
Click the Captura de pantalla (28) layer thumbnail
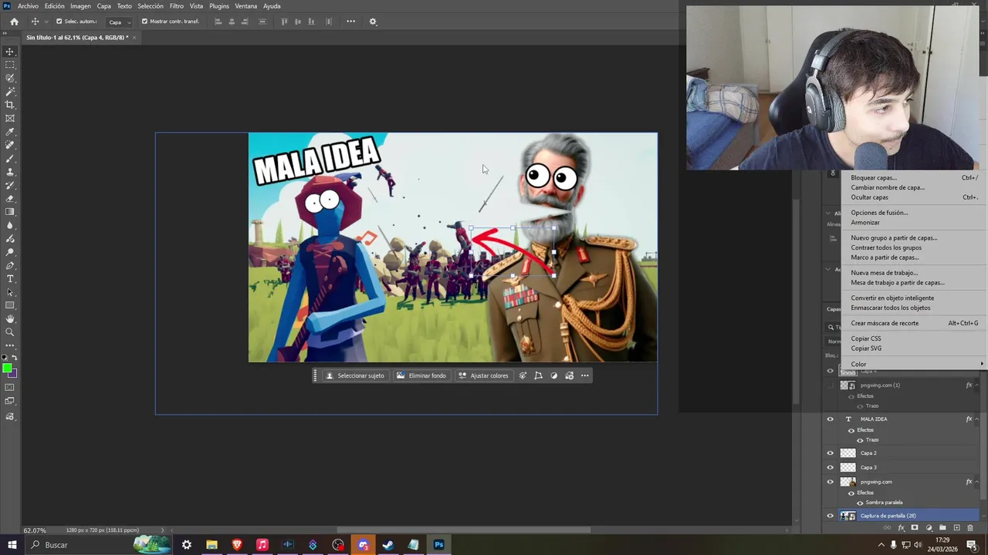click(x=848, y=516)
